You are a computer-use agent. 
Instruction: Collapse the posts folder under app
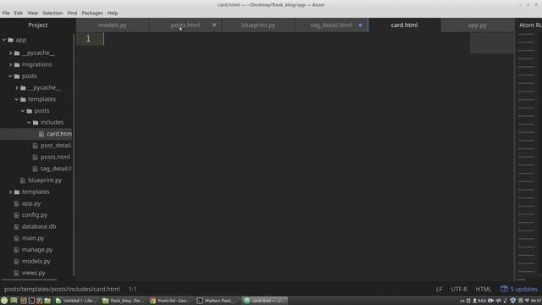pos(10,76)
